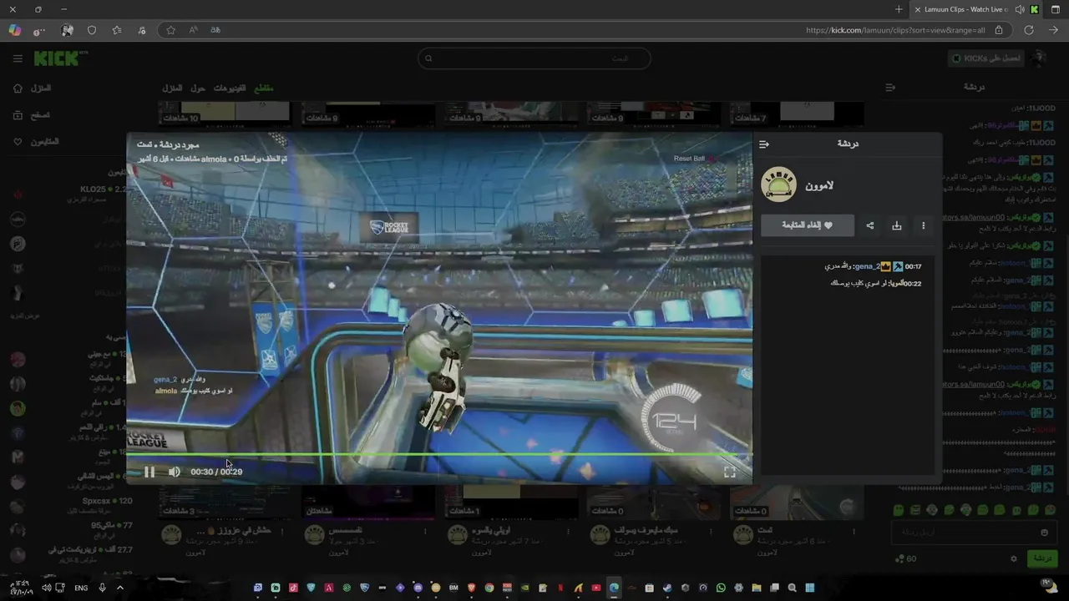The height and width of the screenshot is (601, 1069).
Task: Open the Kick hamburger menu
Action: (18, 58)
